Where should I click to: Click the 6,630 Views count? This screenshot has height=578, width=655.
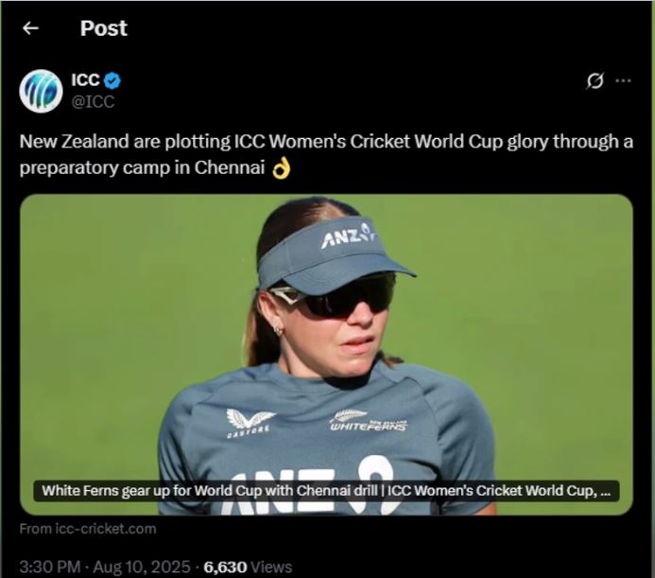point(248,567)
